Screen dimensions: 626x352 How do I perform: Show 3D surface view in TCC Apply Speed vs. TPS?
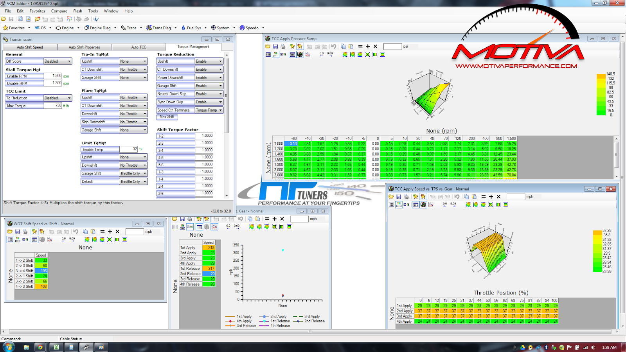tap(423, 205)
